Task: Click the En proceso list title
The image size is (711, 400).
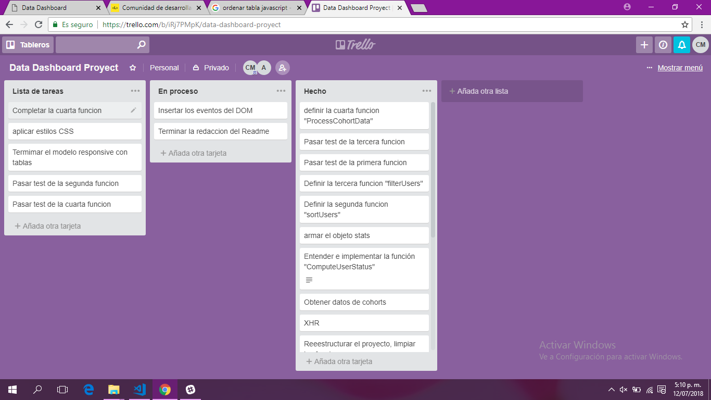Action: click(x=178, y=91)
